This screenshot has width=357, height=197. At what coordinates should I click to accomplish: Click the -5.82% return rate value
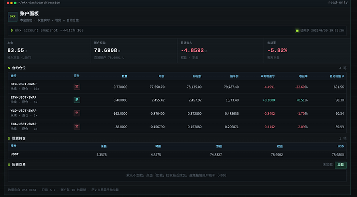(x=277, y=50)
